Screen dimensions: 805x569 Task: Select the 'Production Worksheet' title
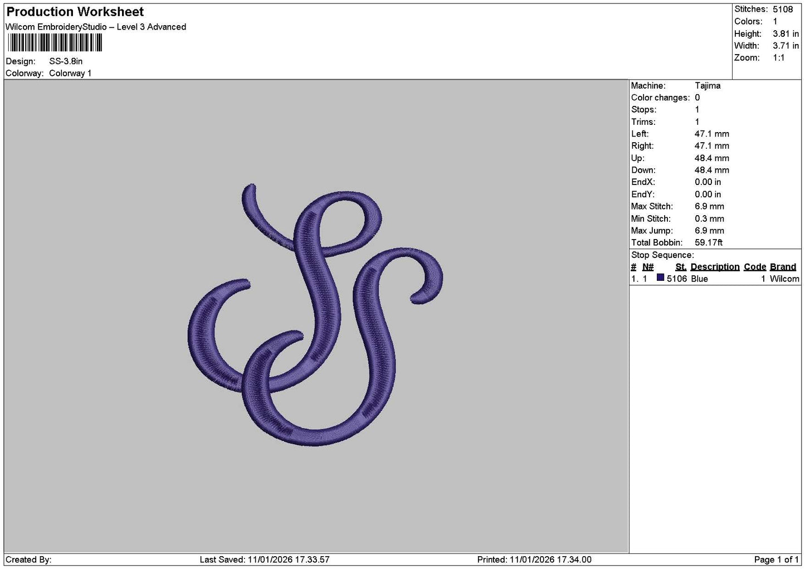[75, 12]
